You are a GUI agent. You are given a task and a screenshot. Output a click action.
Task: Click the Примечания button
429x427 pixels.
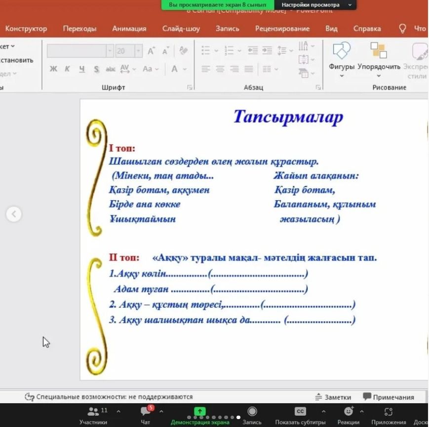coord(389,397)
